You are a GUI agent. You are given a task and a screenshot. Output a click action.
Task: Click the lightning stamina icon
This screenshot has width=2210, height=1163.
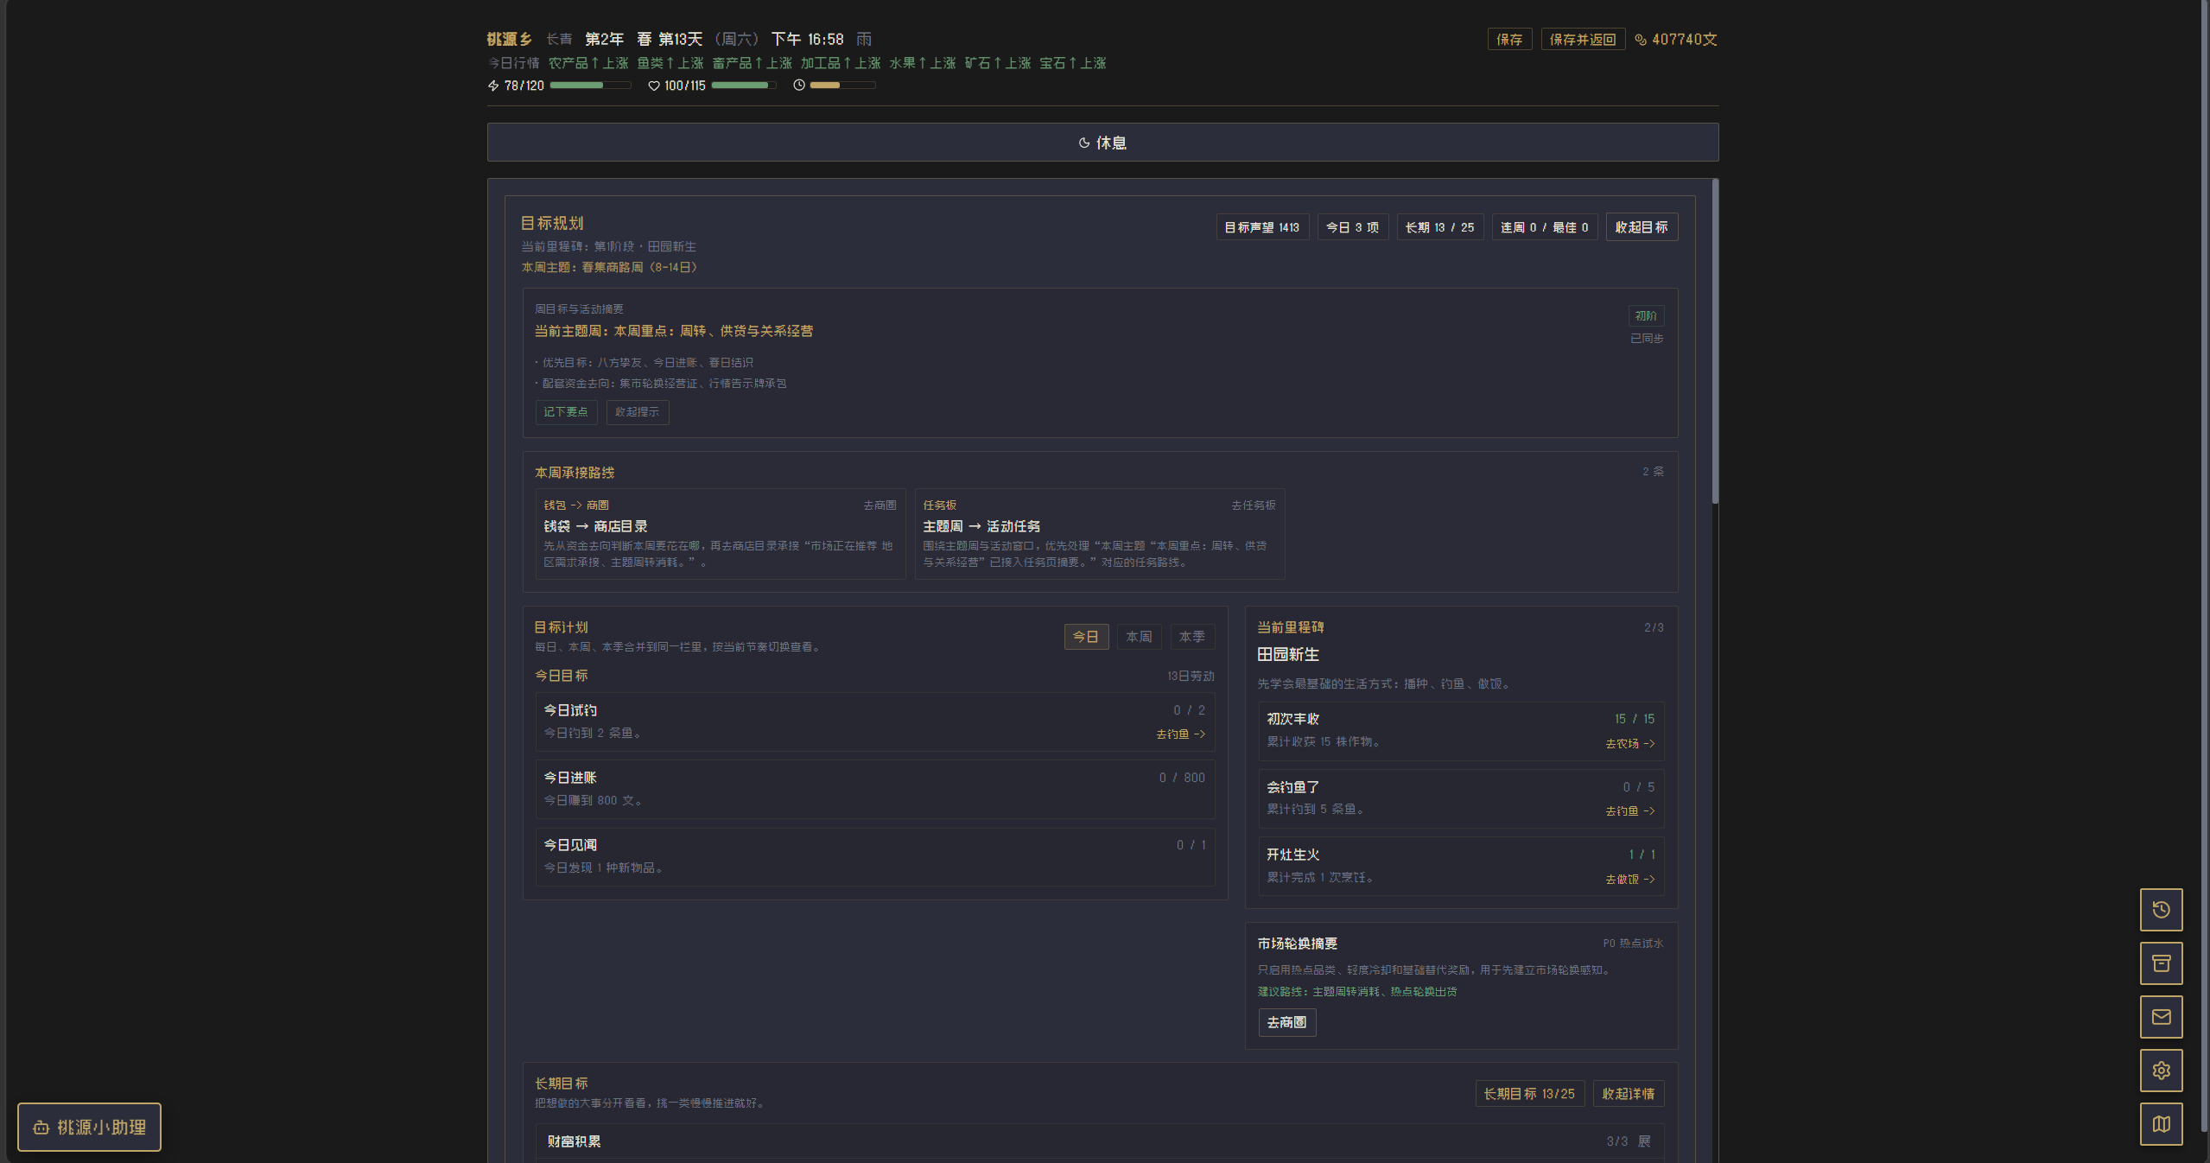[493, 86]
